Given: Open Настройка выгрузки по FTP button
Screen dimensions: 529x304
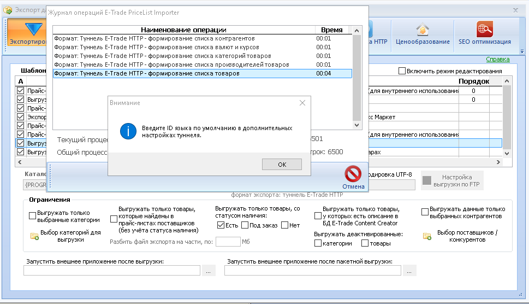Looking at the screenshot, I should (452, 181).
